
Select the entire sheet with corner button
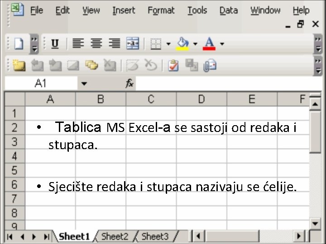(15, 99)
